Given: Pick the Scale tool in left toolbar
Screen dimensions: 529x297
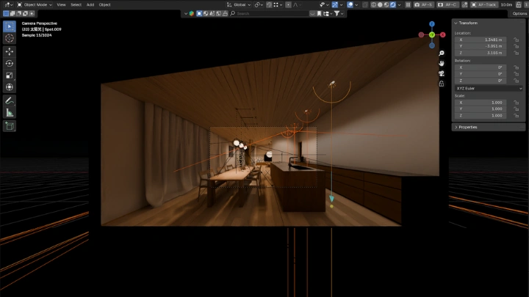Looking at the screenshot, I should coord(10,75).
